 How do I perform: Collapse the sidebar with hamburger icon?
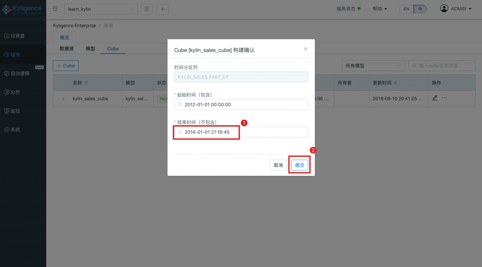[56, 9]
